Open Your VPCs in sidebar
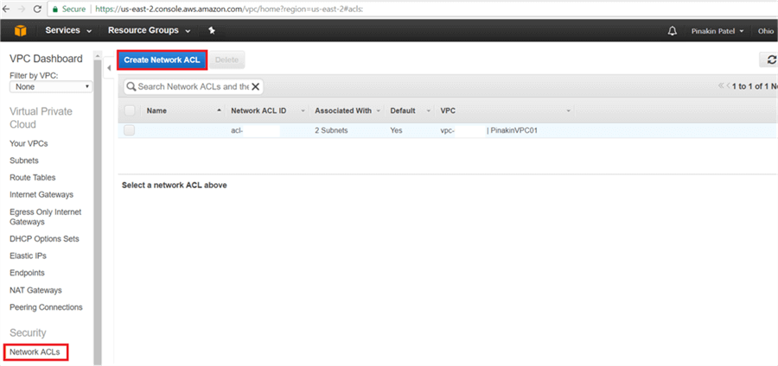Viewport: 778px width, 366px height. pos(29,143)
